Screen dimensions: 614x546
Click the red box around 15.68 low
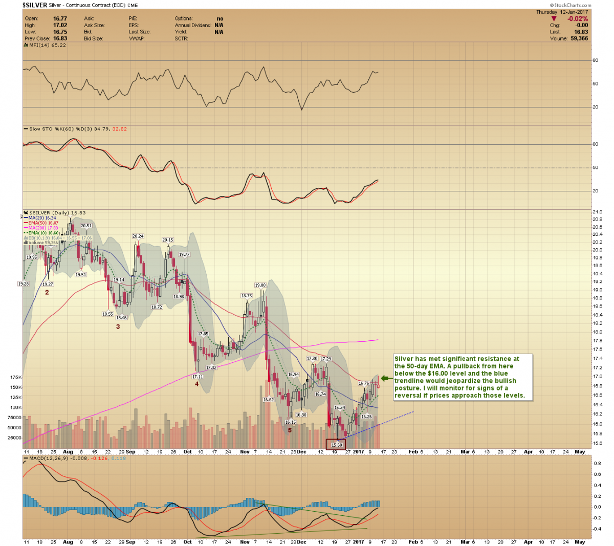[x=336, y=445]
